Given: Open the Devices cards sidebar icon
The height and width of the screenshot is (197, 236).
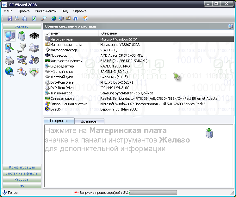Looking at the screenshot, I should click(22, 60).
